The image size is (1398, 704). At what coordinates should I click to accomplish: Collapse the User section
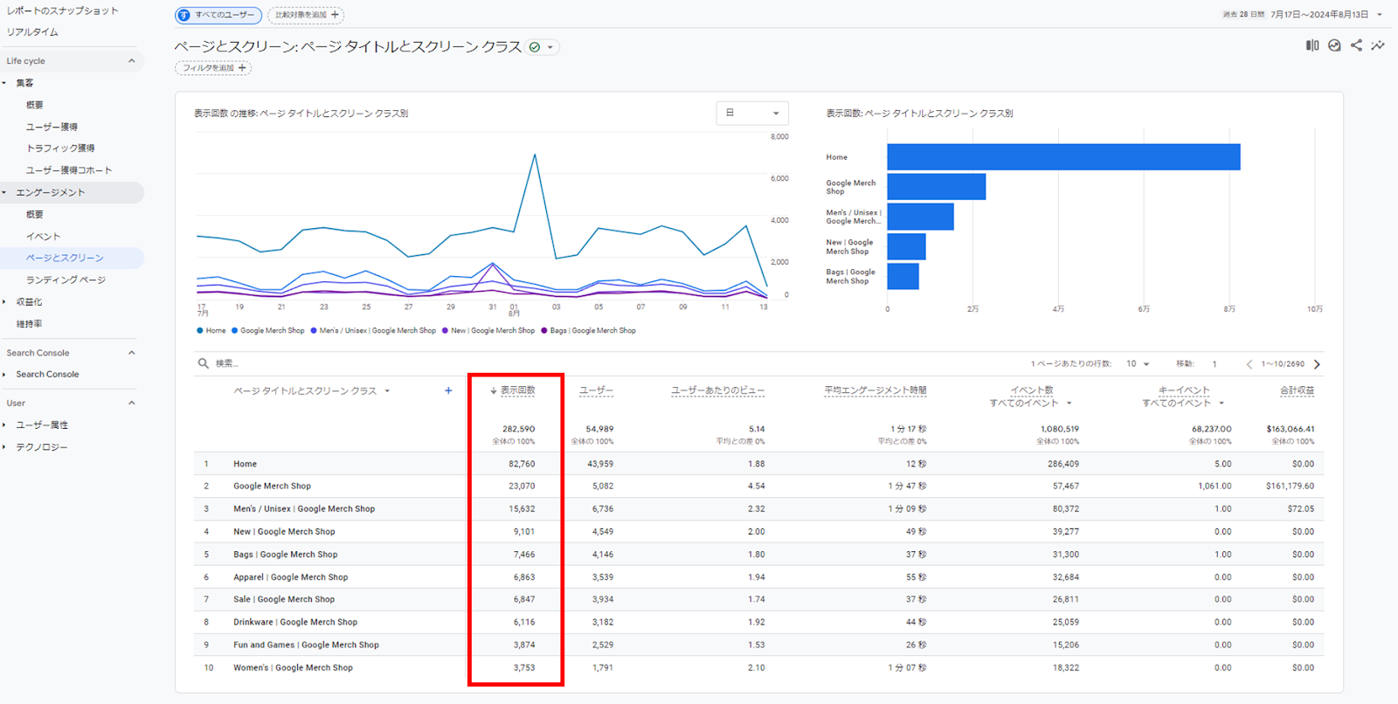coord(132,404)
